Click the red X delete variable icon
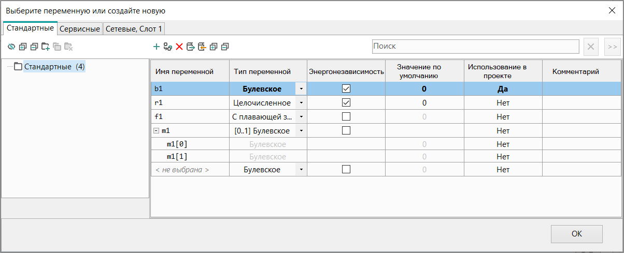This screenshot has width=624, height=253. (x=179, y=47)
